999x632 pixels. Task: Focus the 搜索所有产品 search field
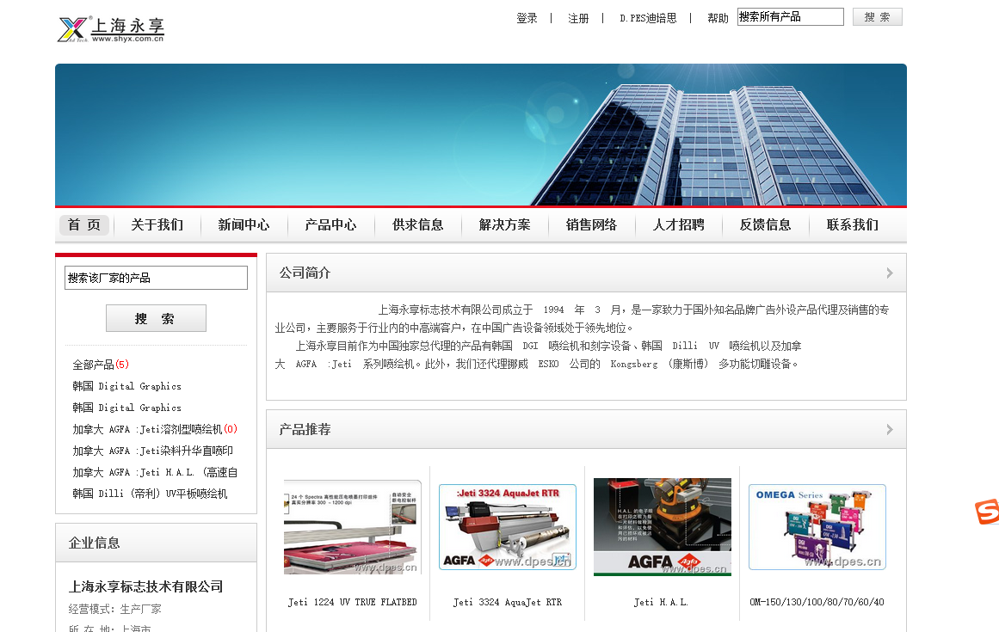790,17
